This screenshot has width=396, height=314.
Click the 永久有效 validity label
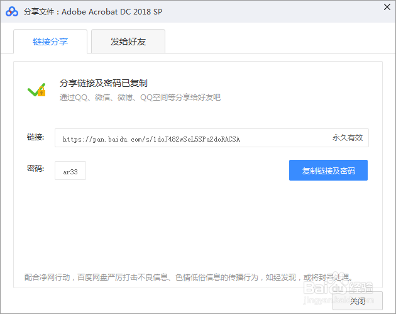click(x=348, y=138)
